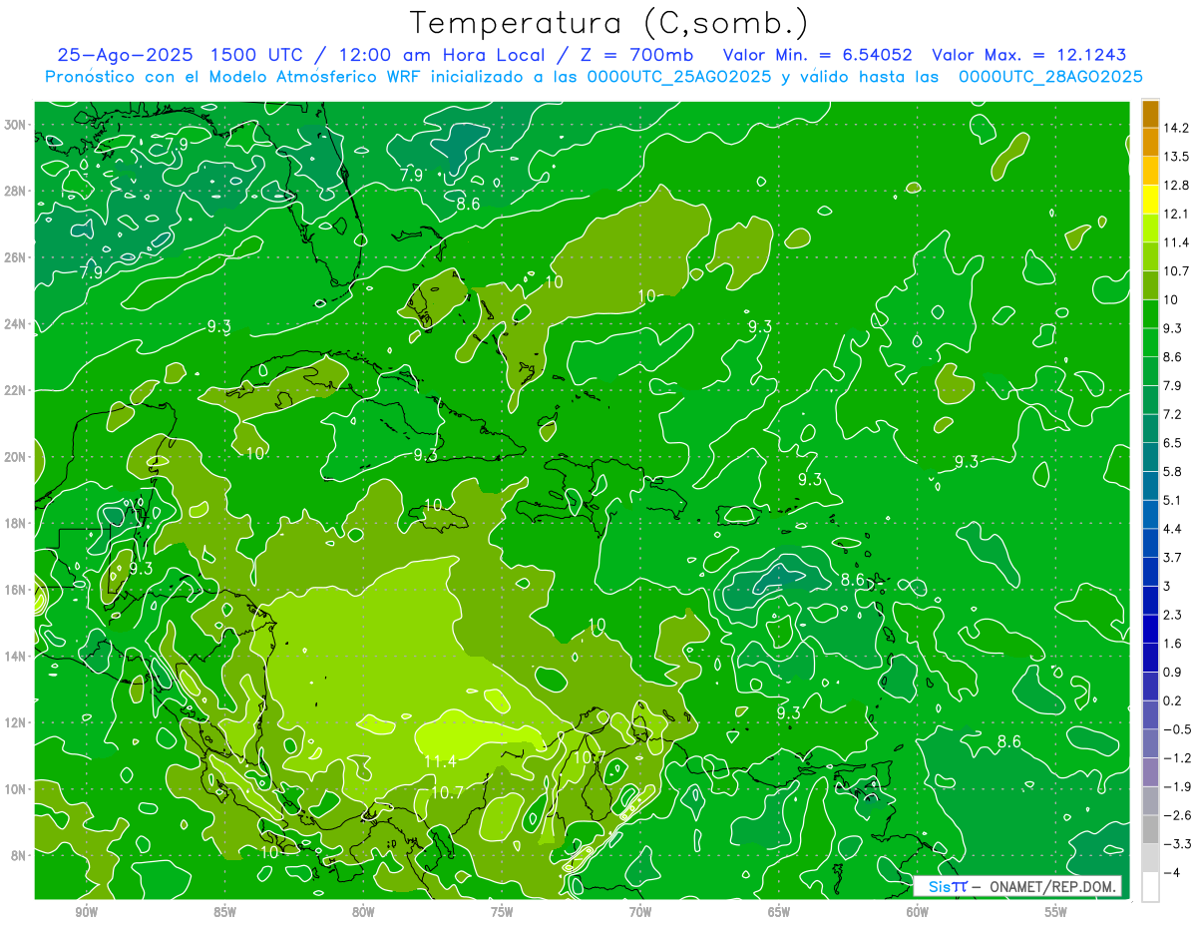Click the '10N' latitude axis label
This screenshot has height=925, width=1197.
click(15, 788)
